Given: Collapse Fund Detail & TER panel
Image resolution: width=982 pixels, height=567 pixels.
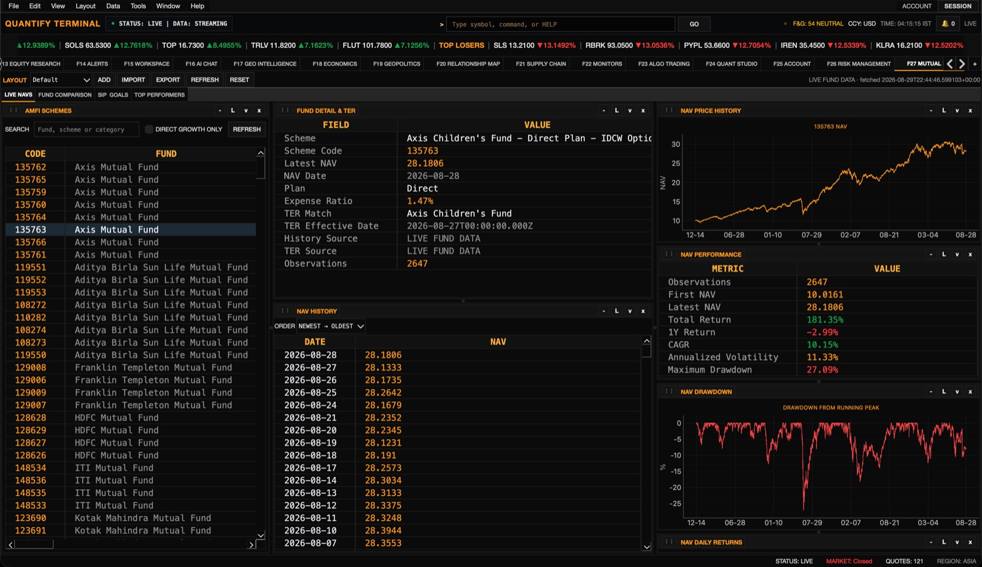Looking at the screenshot, I should [630, 110].
